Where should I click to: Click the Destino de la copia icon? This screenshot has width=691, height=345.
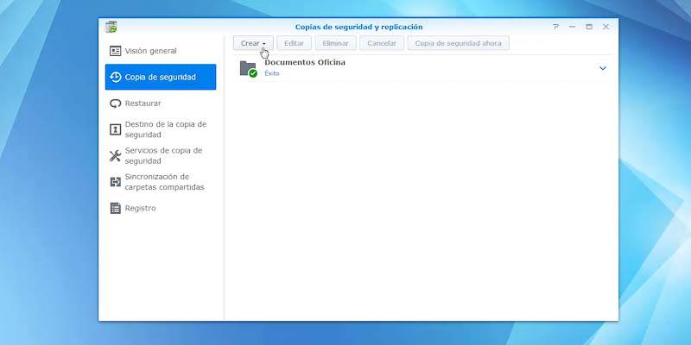pos(115,129)
